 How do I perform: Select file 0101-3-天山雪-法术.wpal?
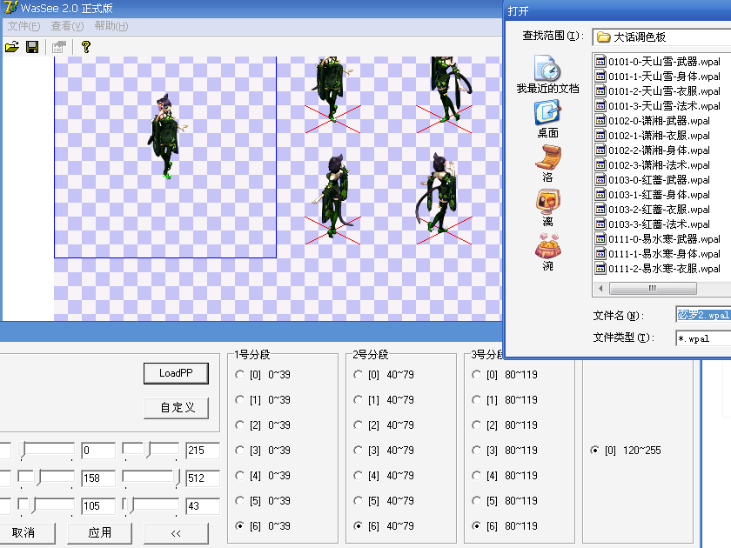click(658, 106)
